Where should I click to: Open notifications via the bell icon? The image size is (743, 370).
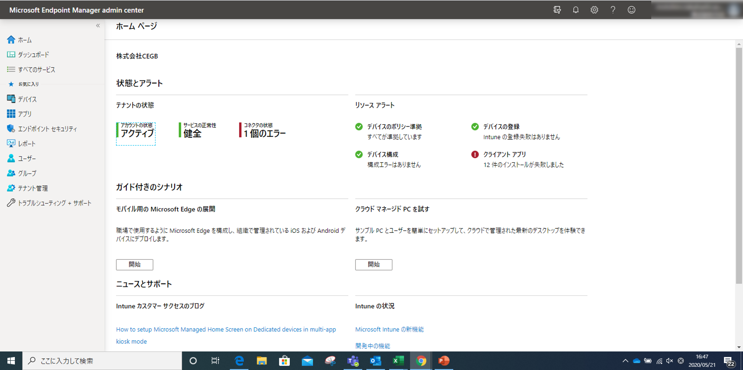click(576, 10)
